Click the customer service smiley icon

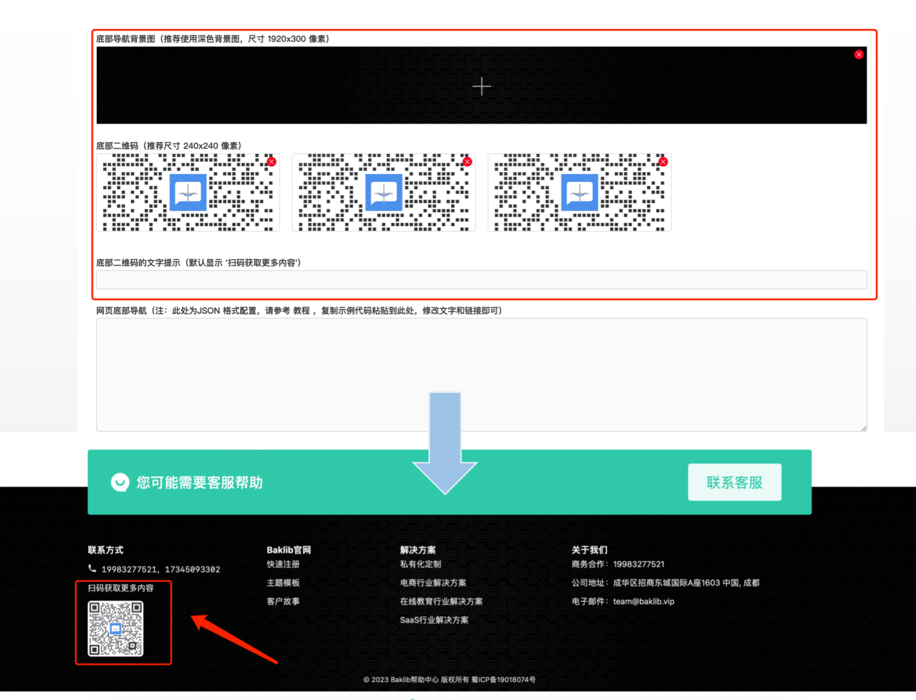click(120, 482)
